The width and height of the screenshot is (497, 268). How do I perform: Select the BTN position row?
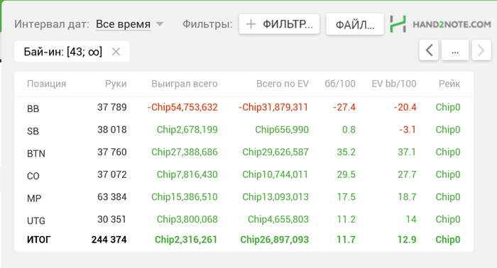(x=244, y=152)
